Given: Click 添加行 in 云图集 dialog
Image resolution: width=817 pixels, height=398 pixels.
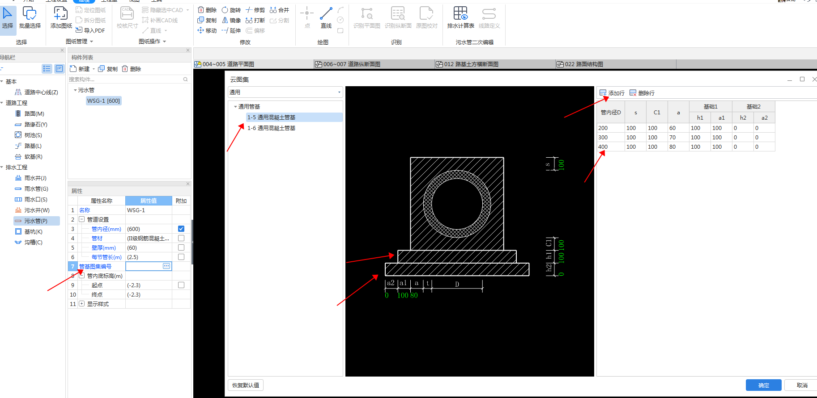Looking at the screenshot, I should pyautogui.click(x=612, y=93).
